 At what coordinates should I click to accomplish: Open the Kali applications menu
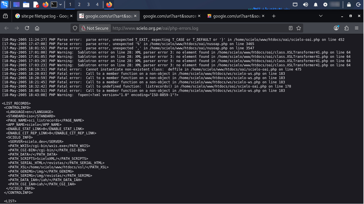(5, 5)
